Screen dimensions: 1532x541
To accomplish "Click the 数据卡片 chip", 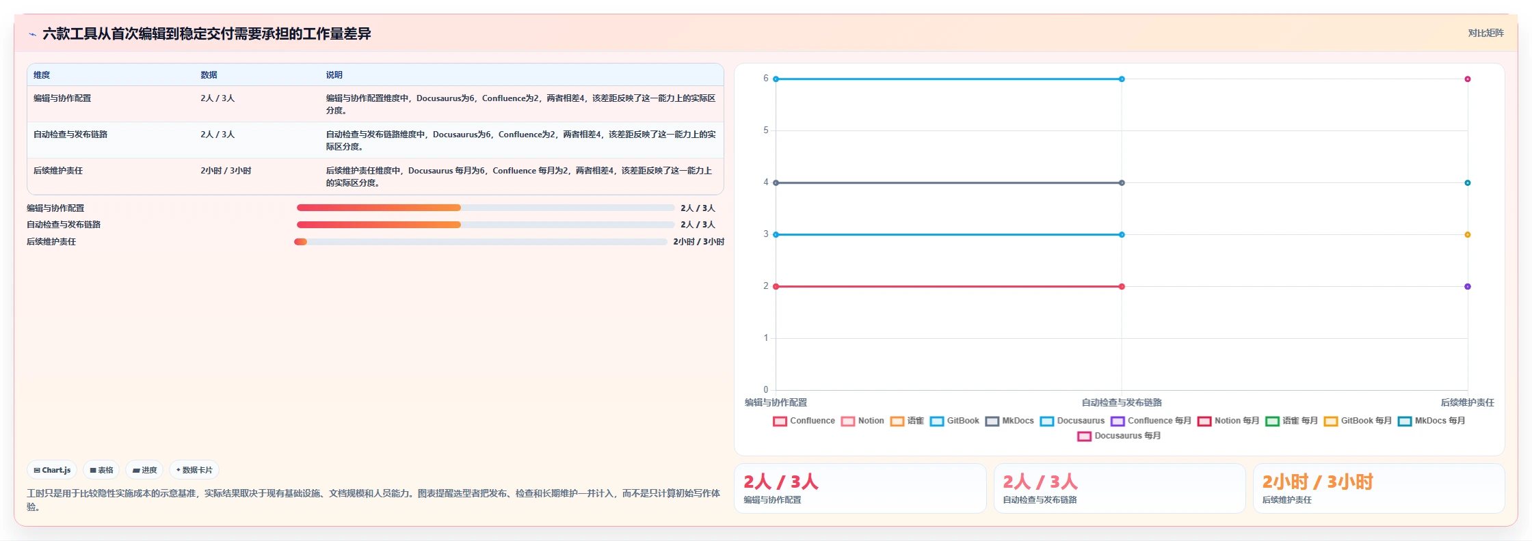I will point(194,470).
